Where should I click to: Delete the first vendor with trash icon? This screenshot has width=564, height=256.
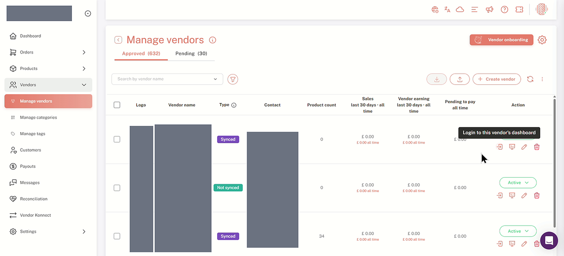[537, 147]
